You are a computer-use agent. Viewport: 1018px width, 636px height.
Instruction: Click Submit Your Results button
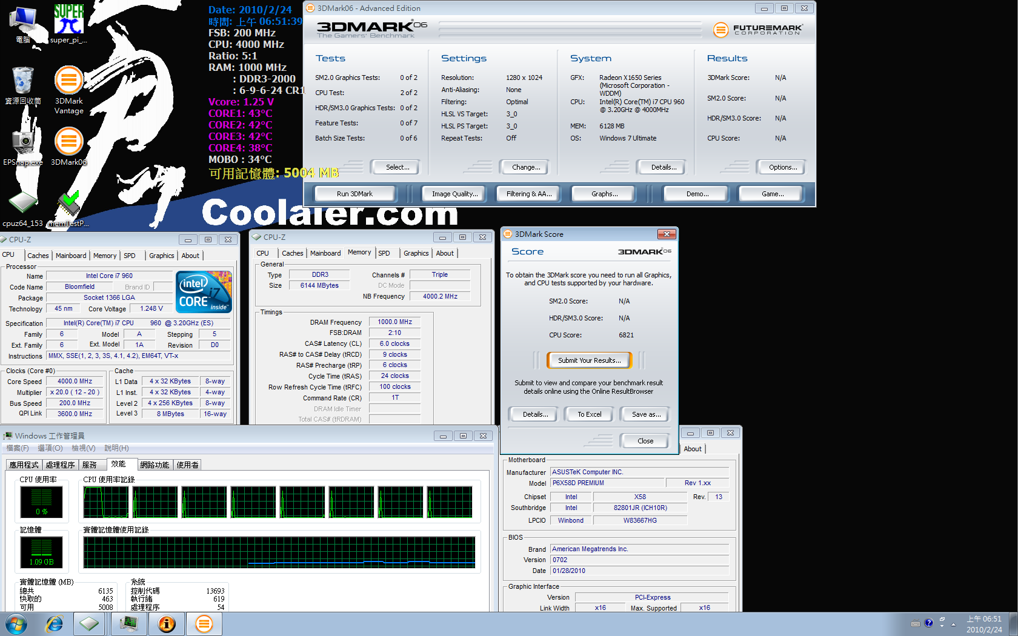[x=589, y=360]
